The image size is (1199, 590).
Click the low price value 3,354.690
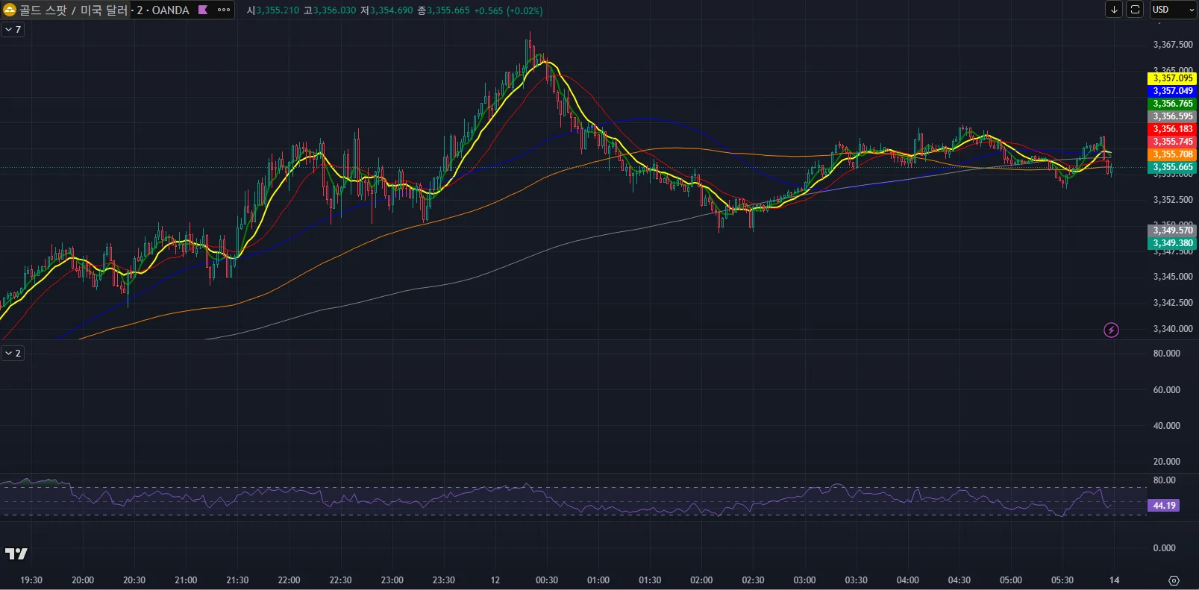(x=391, y=10)
